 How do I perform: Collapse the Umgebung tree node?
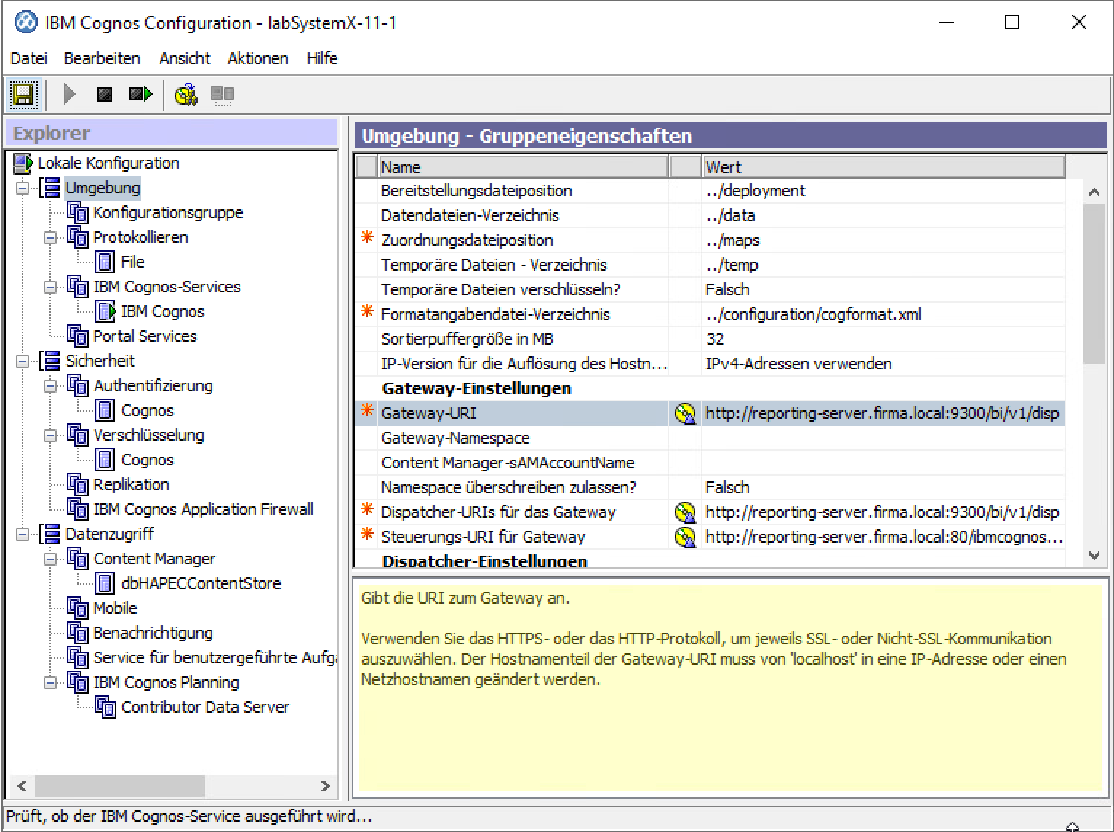(23, 188)
